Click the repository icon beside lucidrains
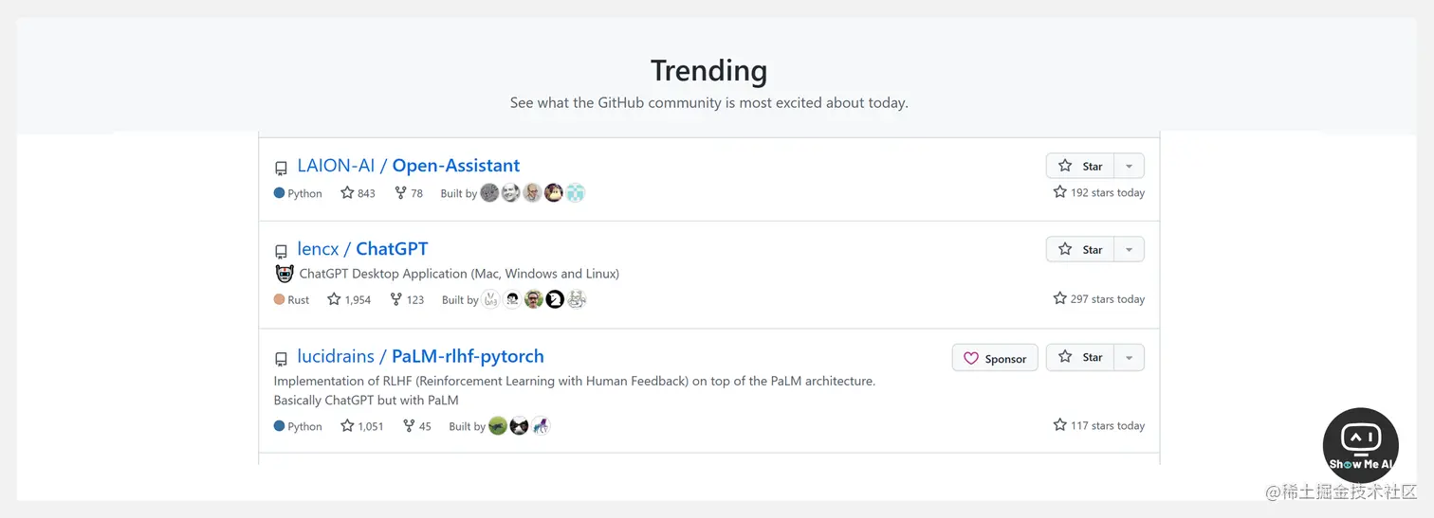Viewport: 1434px width, 518px height. pos(281,359)
